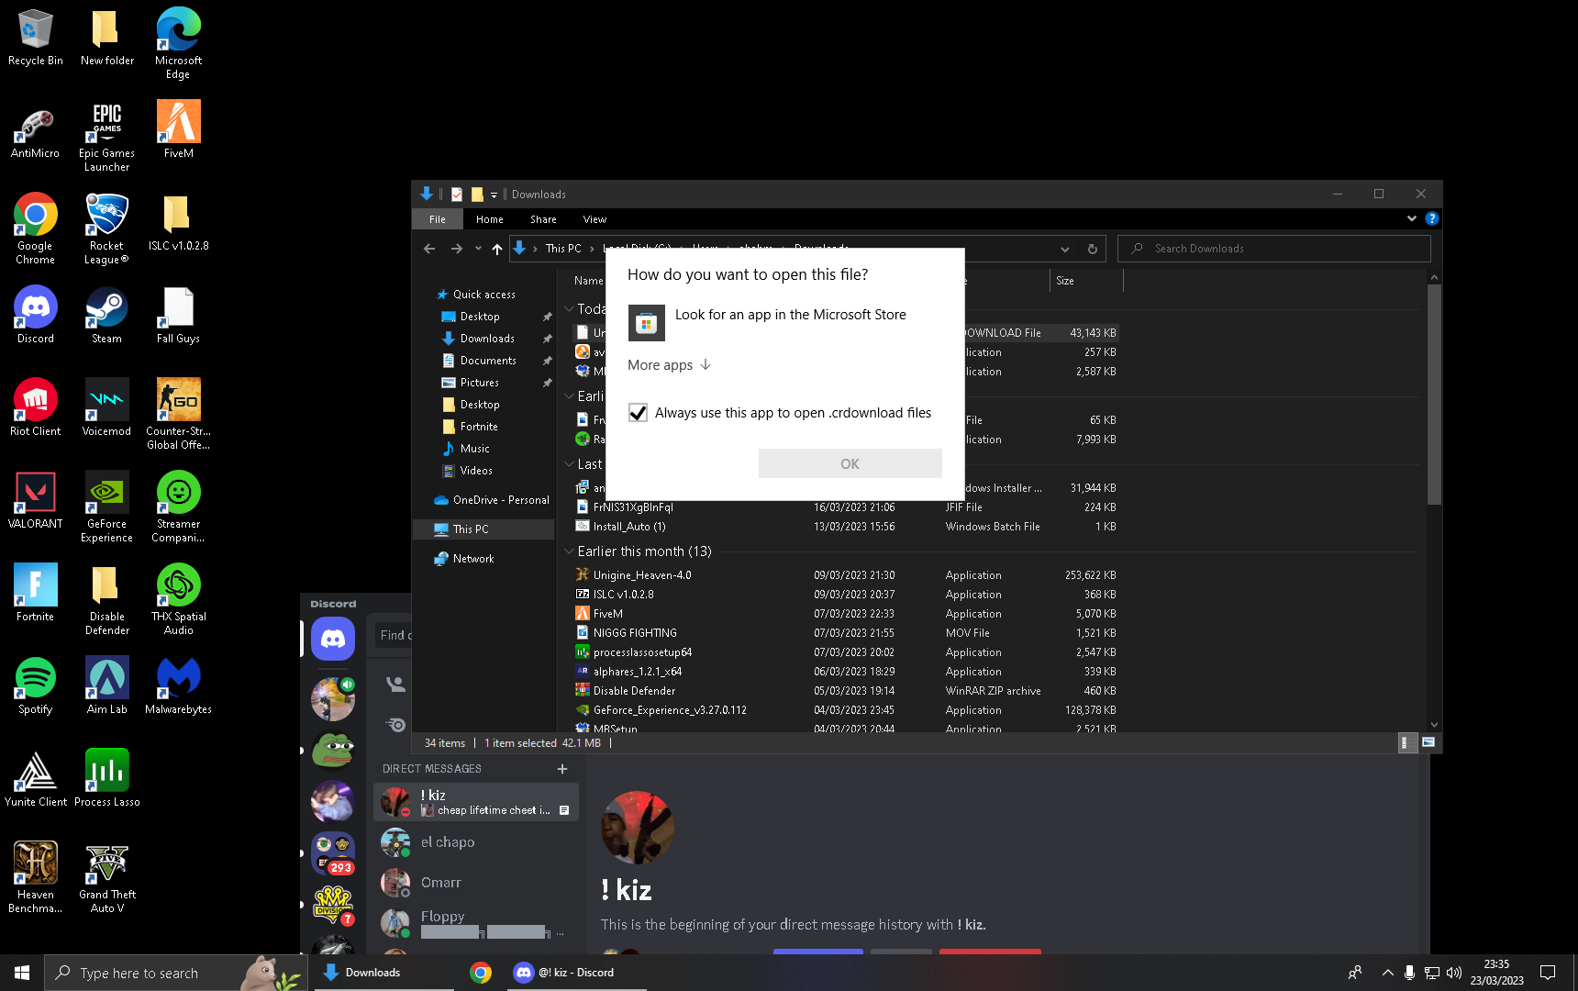This screenshot has width=1578, height=991.
Task: Open Chrome from the taskbar
Action: tap(481, 973)
